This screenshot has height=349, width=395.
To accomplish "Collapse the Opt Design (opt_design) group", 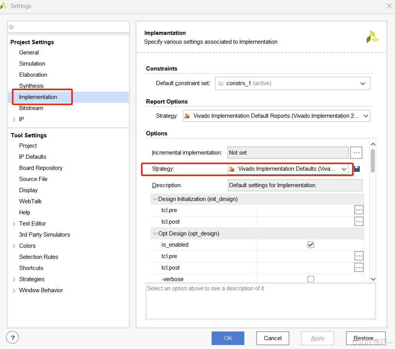I will pos(155,234).
